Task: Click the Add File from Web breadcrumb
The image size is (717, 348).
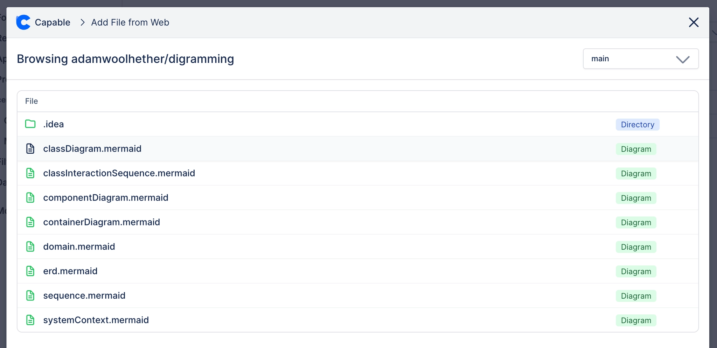Action: point(130,22)
